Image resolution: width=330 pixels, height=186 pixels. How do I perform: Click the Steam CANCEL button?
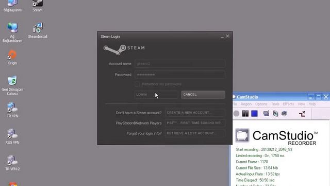[203, 95]
